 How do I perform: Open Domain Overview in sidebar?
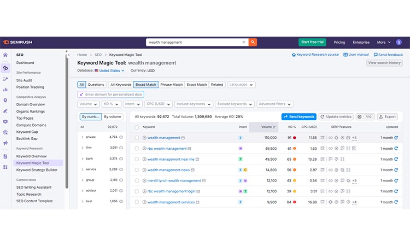coord(30,104)
